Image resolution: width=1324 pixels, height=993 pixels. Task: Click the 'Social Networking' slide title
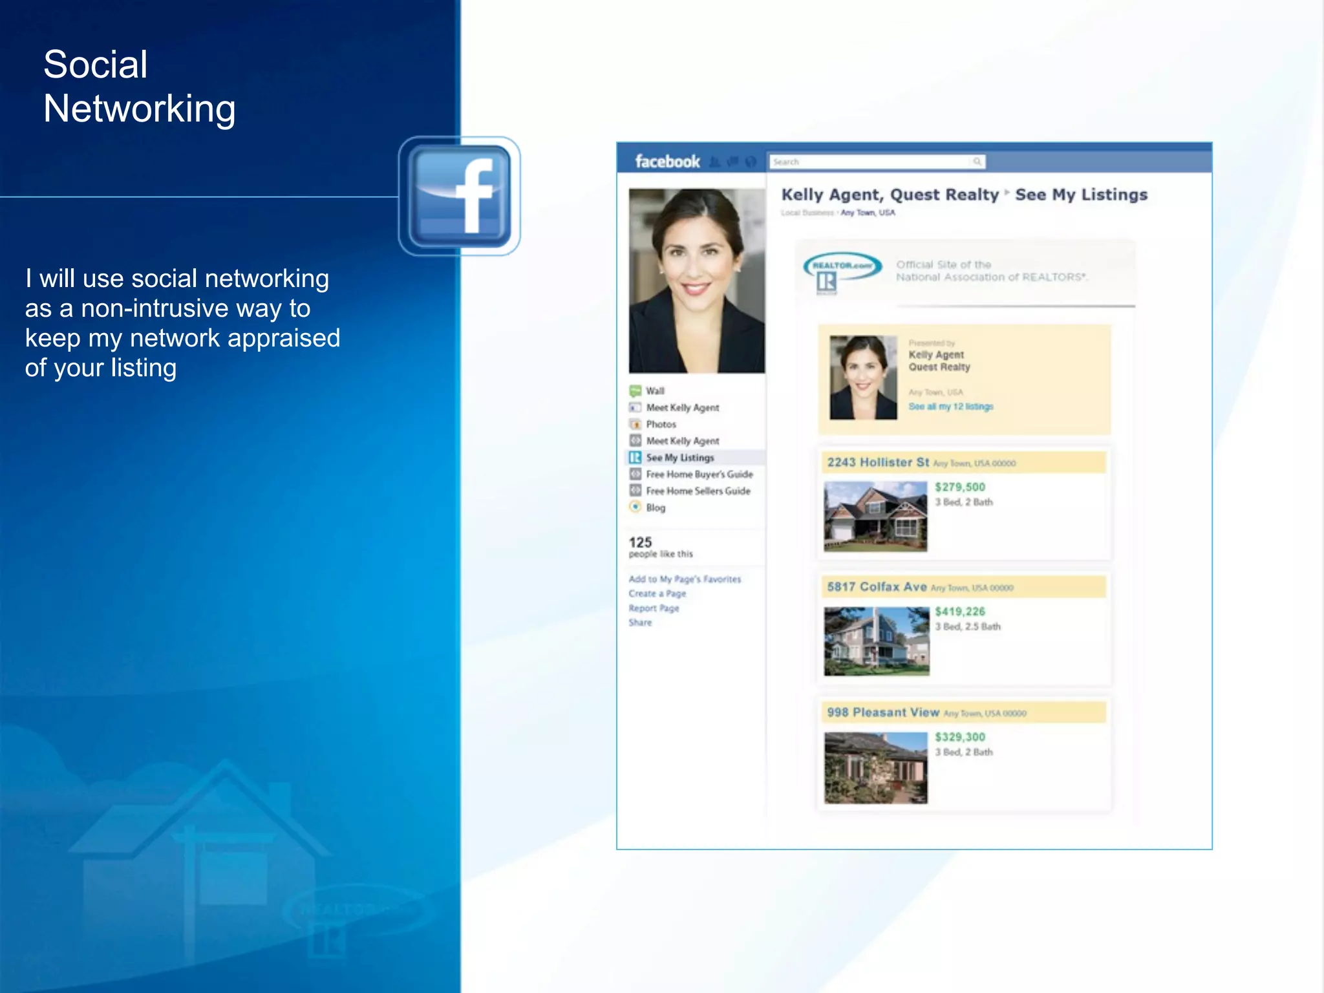tap(140, 86)
